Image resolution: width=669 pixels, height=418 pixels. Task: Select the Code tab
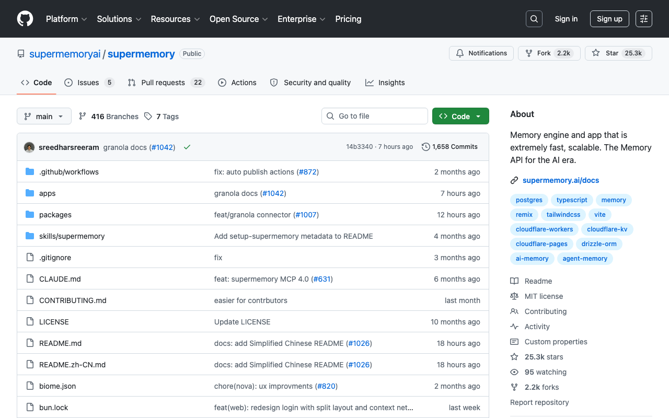pyautogui.click(x=37, y=83)
